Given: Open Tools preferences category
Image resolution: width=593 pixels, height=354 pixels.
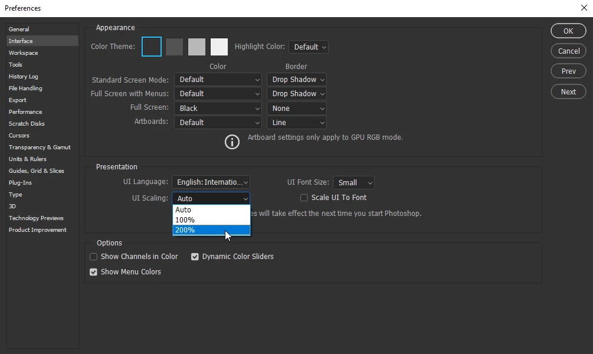Looking at the screenshot, I should coord(42,65).
